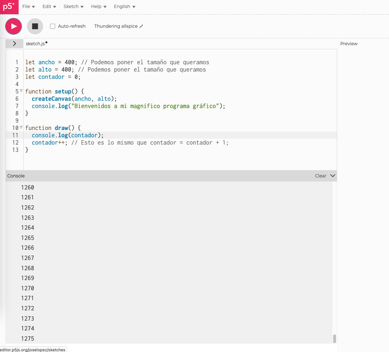Open the File menu
The width and height of the screenshot is (389, 352).
pos(28,7)
